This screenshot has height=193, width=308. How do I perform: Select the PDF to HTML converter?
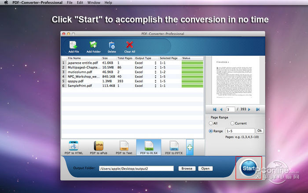click(x=73, y=148)
